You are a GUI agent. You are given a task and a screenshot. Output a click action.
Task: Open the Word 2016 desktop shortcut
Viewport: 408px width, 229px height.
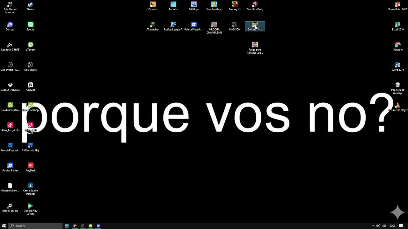397,66
